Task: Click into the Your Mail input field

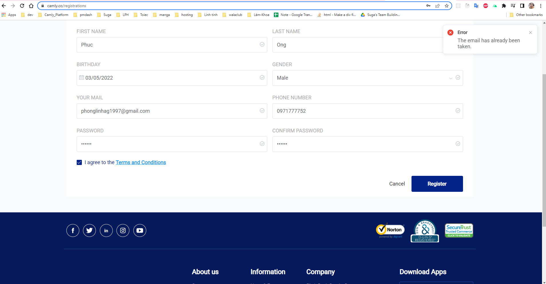Action: click(172, 111)
